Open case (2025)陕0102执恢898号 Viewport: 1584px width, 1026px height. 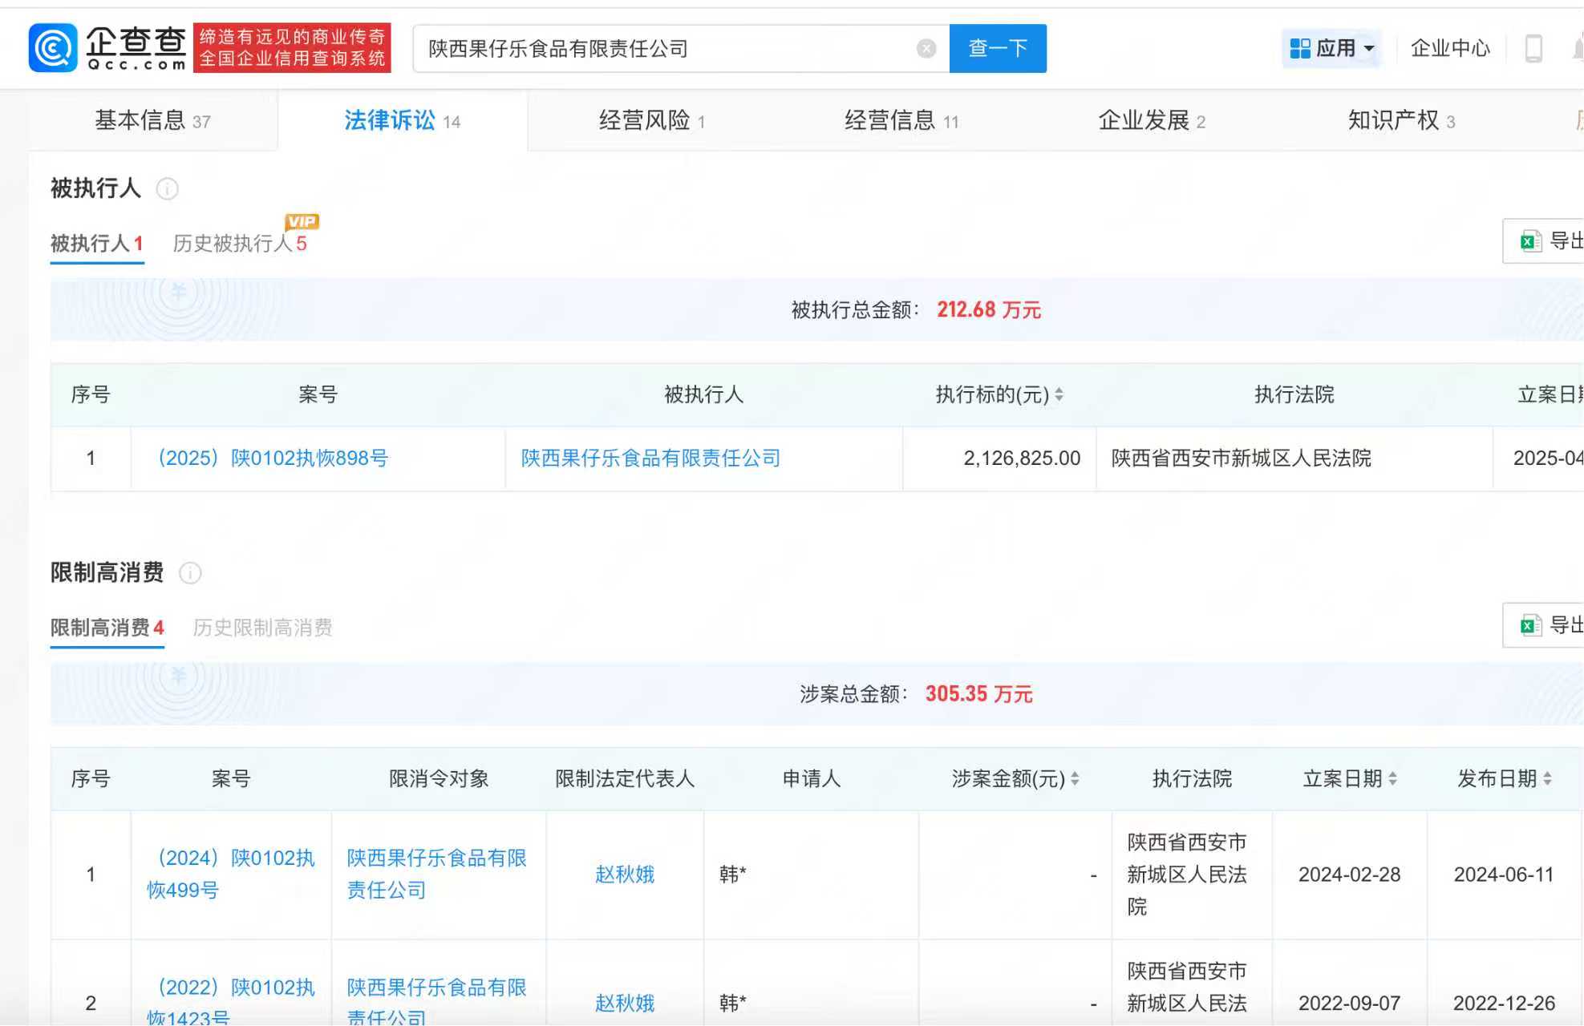[273, 458]
